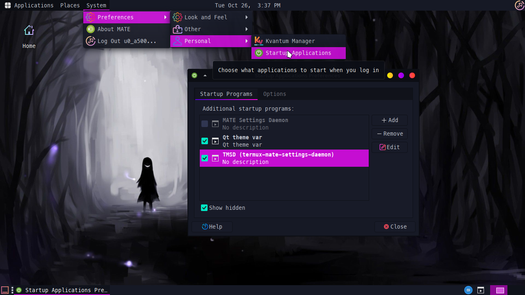Open Help in the Startup Applications dialog

[x=212, y=227]
